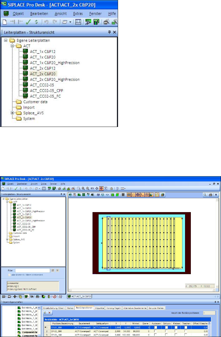Click the SIPLACE board icon beside the Objekt menu in the enlarged crop
Screen dimensions: 221x337
pyautogui.click(x=6, y=14)
